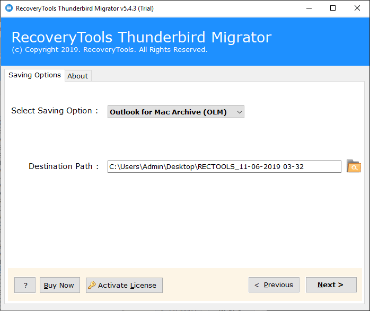Open the Select Saving Option dropdown

tap(176, 112)
